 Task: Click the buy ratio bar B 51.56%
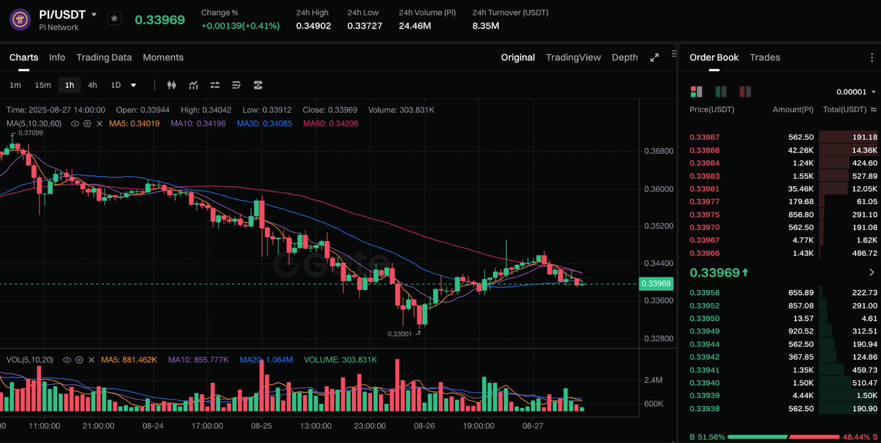pos(758,437)
